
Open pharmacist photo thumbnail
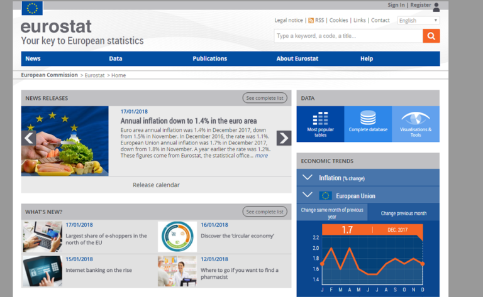coord(177,271)
